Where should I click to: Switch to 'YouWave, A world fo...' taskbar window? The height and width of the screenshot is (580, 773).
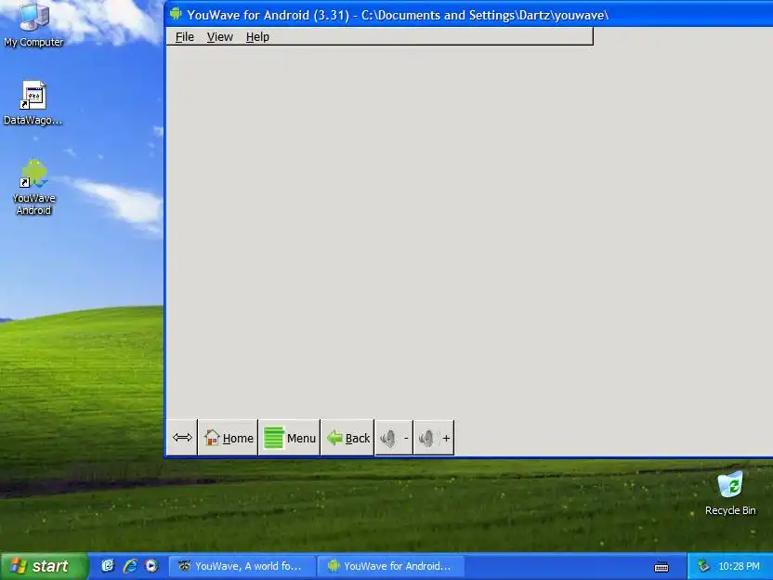point(242,566)
